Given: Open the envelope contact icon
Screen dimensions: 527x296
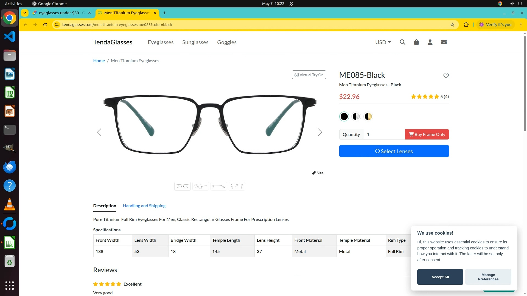Looking at the screenshot, I should 444,42.
